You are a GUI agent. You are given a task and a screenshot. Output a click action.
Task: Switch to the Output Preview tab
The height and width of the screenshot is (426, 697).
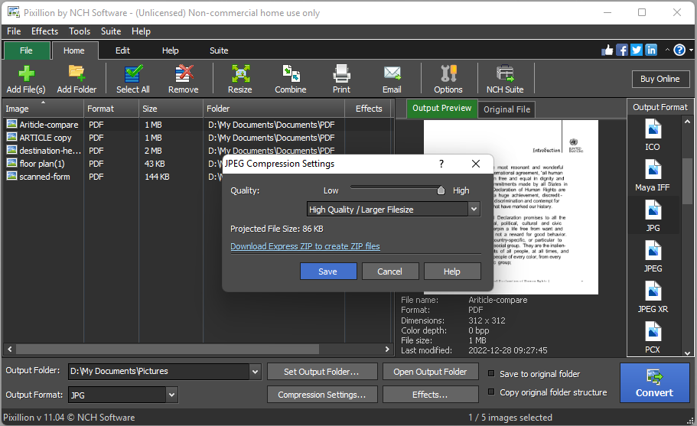coord(442,109)
